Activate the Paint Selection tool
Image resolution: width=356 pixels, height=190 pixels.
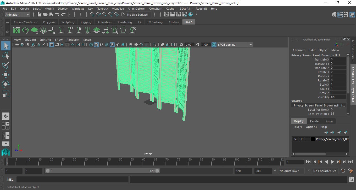[6, 65]
